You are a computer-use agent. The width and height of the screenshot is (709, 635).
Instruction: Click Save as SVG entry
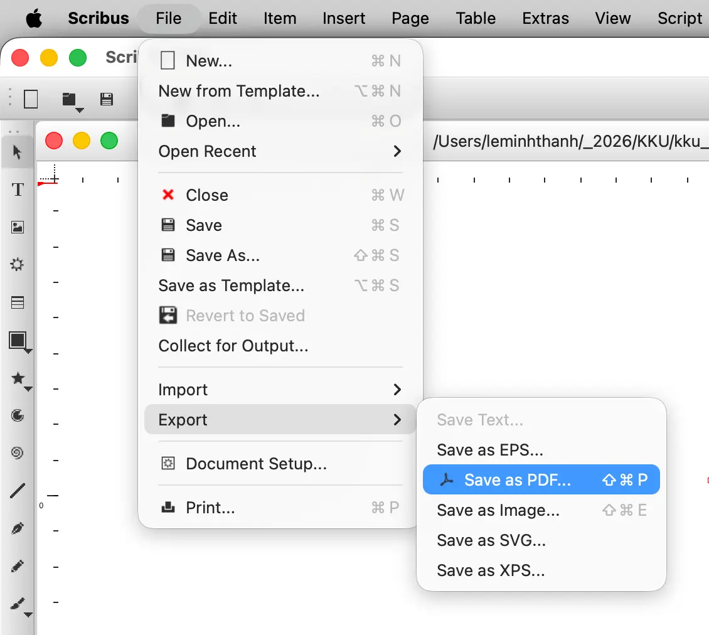pos(541,540)
